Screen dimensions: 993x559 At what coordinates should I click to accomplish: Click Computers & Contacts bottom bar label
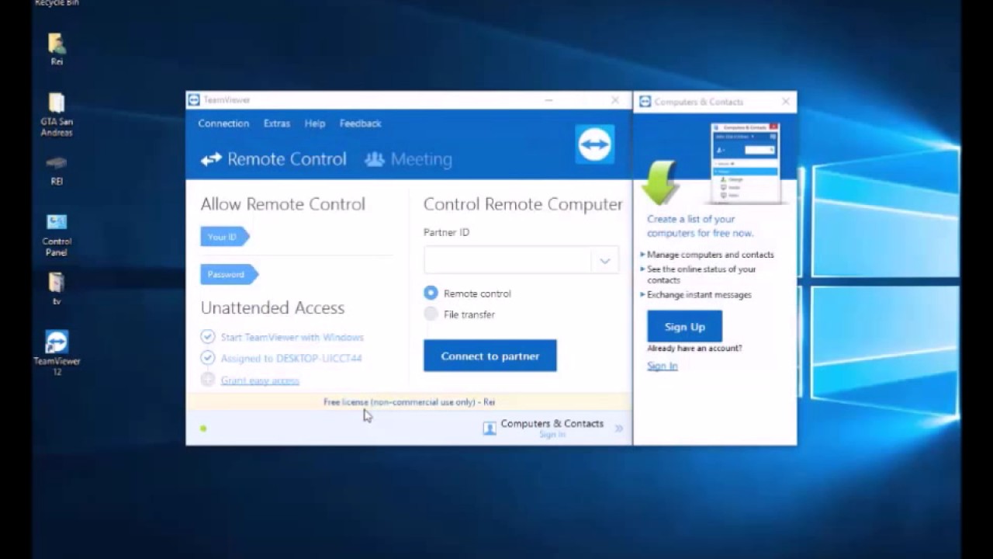[552, 423]
